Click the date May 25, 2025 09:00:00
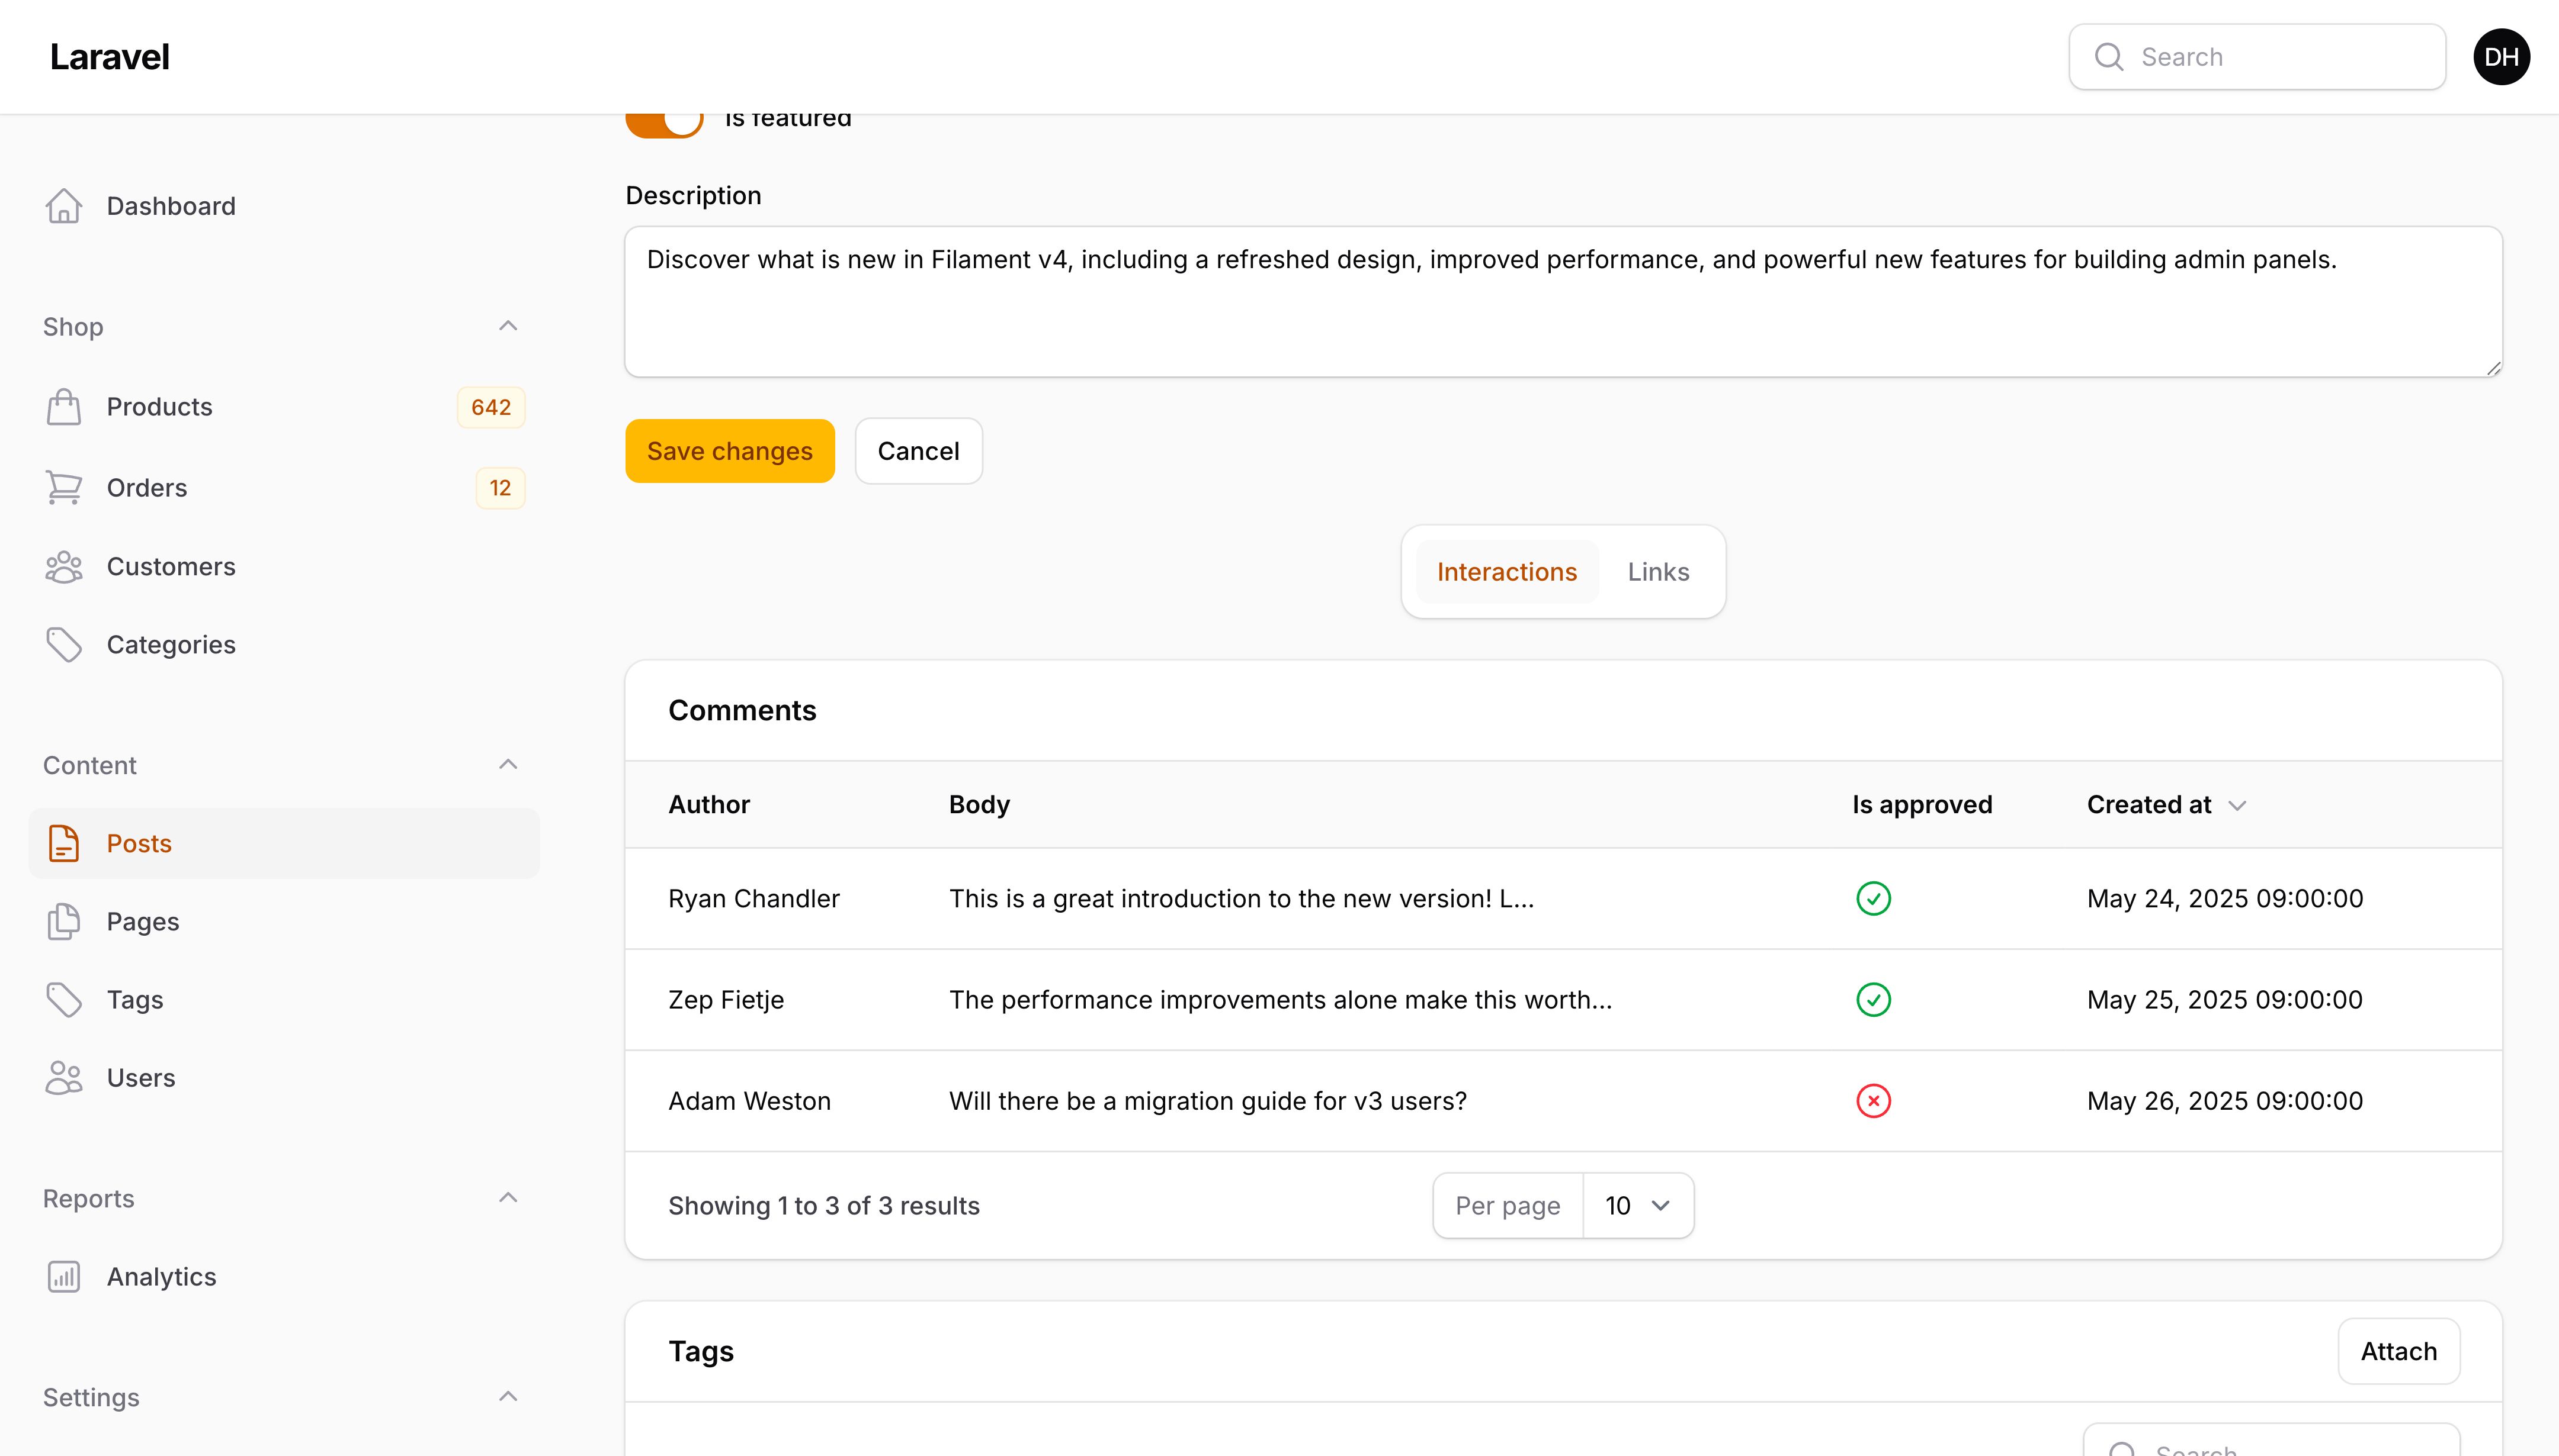 tap(2225, 999)
